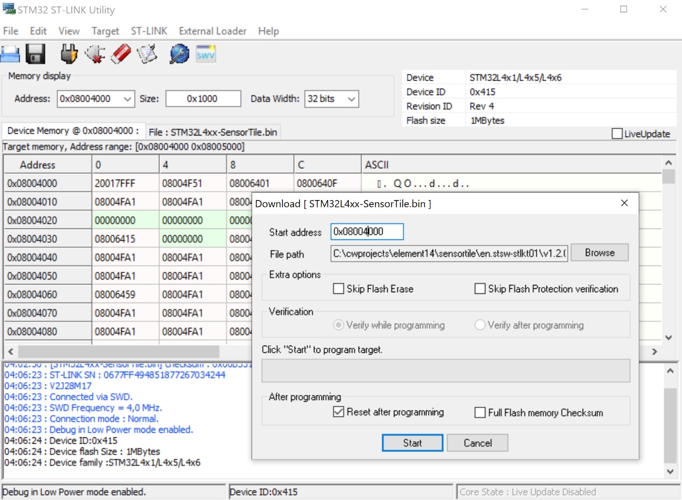
Task: Enable Skip Flash Erase checkbox
Action: click(x=338, y=289)
